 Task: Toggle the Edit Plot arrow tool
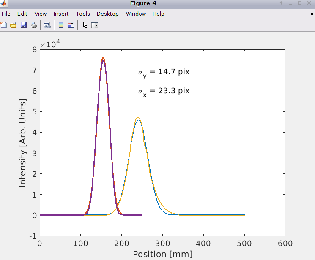[85, 25]
